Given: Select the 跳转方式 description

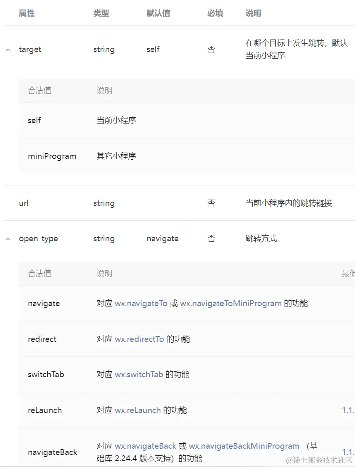Looking at the screenshot, I should coord(261,239).
